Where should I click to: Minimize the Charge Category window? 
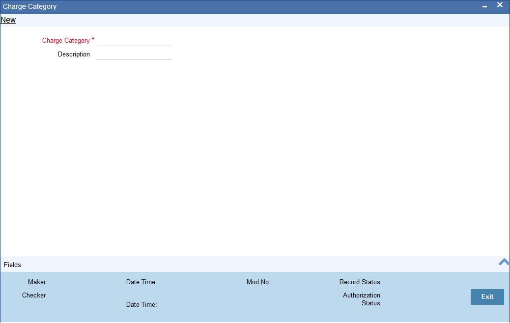484,6
